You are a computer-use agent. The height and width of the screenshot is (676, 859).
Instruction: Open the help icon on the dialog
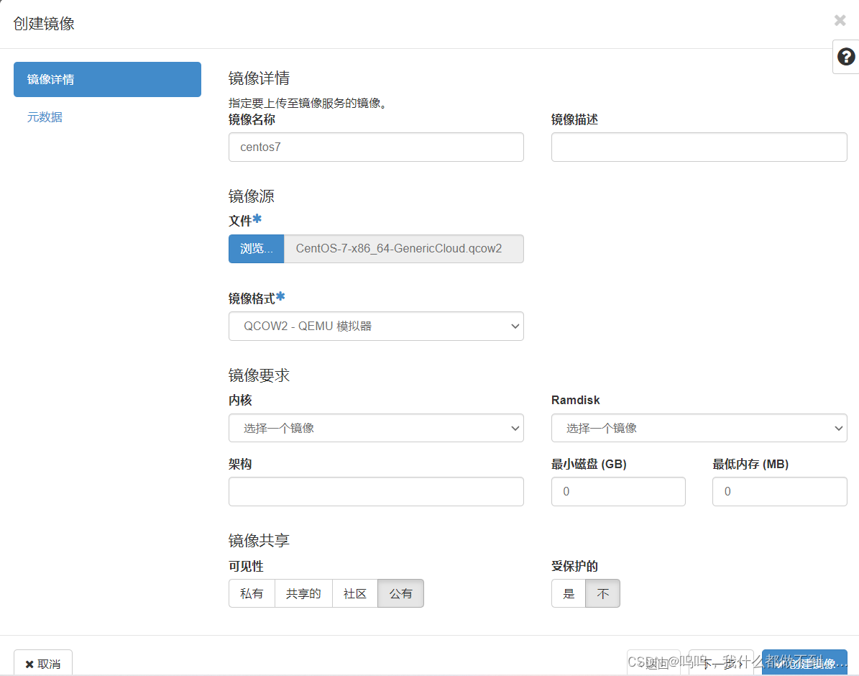pyautogui.click(x=846, y=57)
